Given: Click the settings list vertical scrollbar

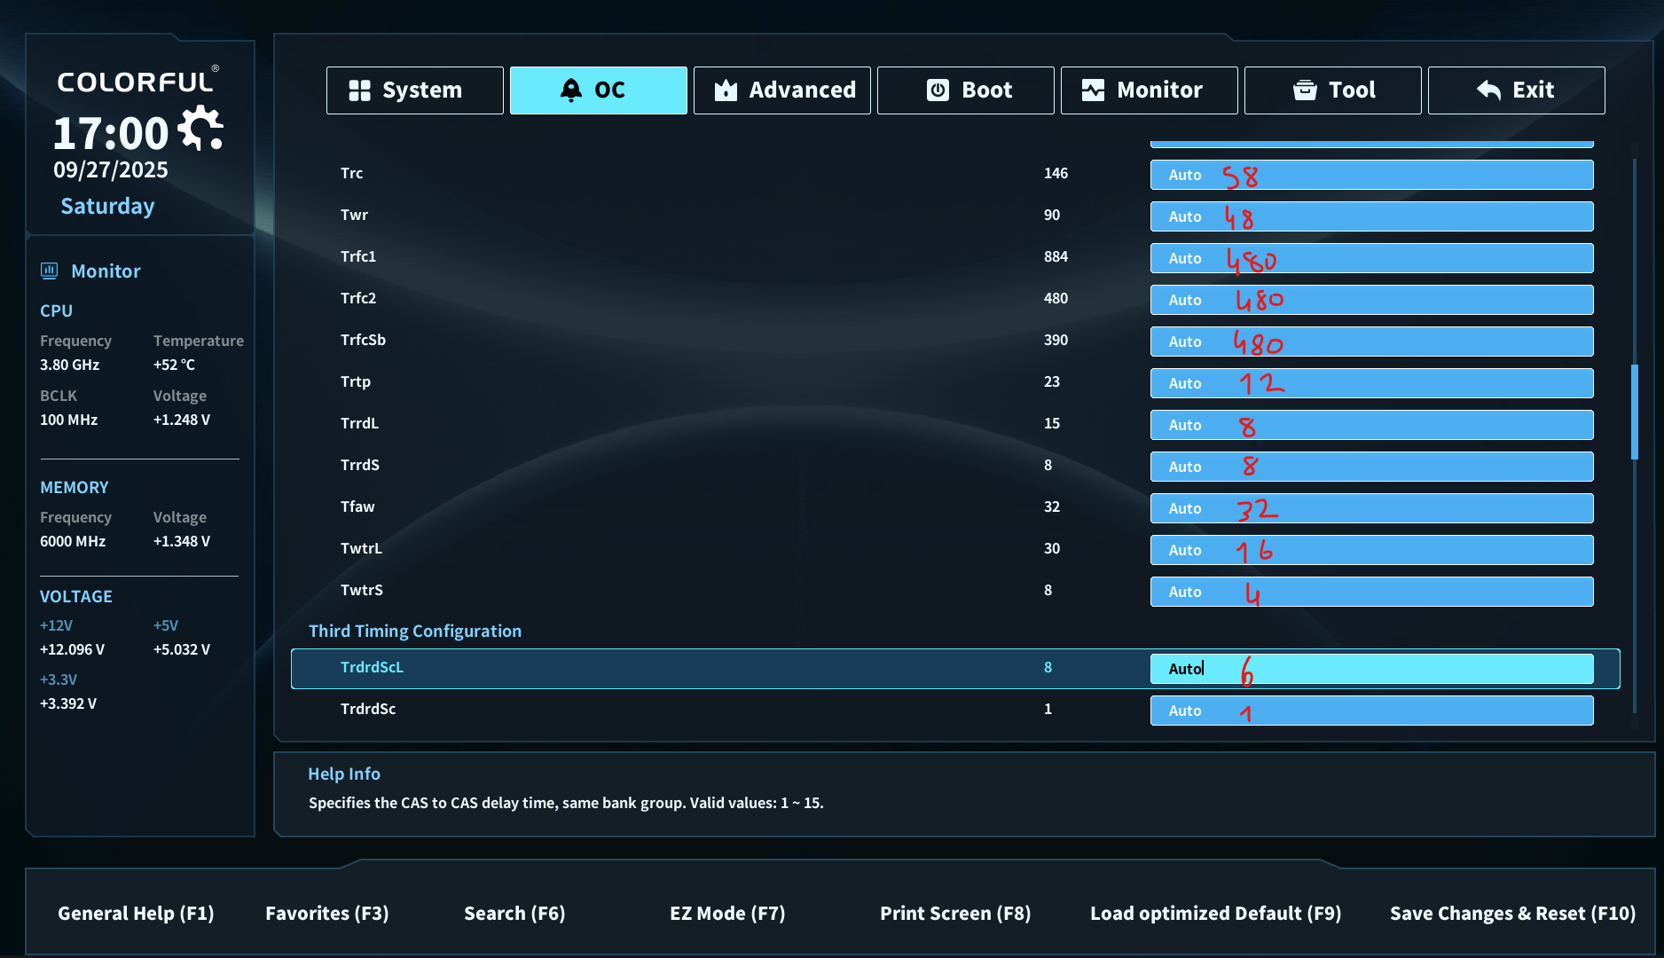Looking at the screenshot, I should pos(1634,412).
